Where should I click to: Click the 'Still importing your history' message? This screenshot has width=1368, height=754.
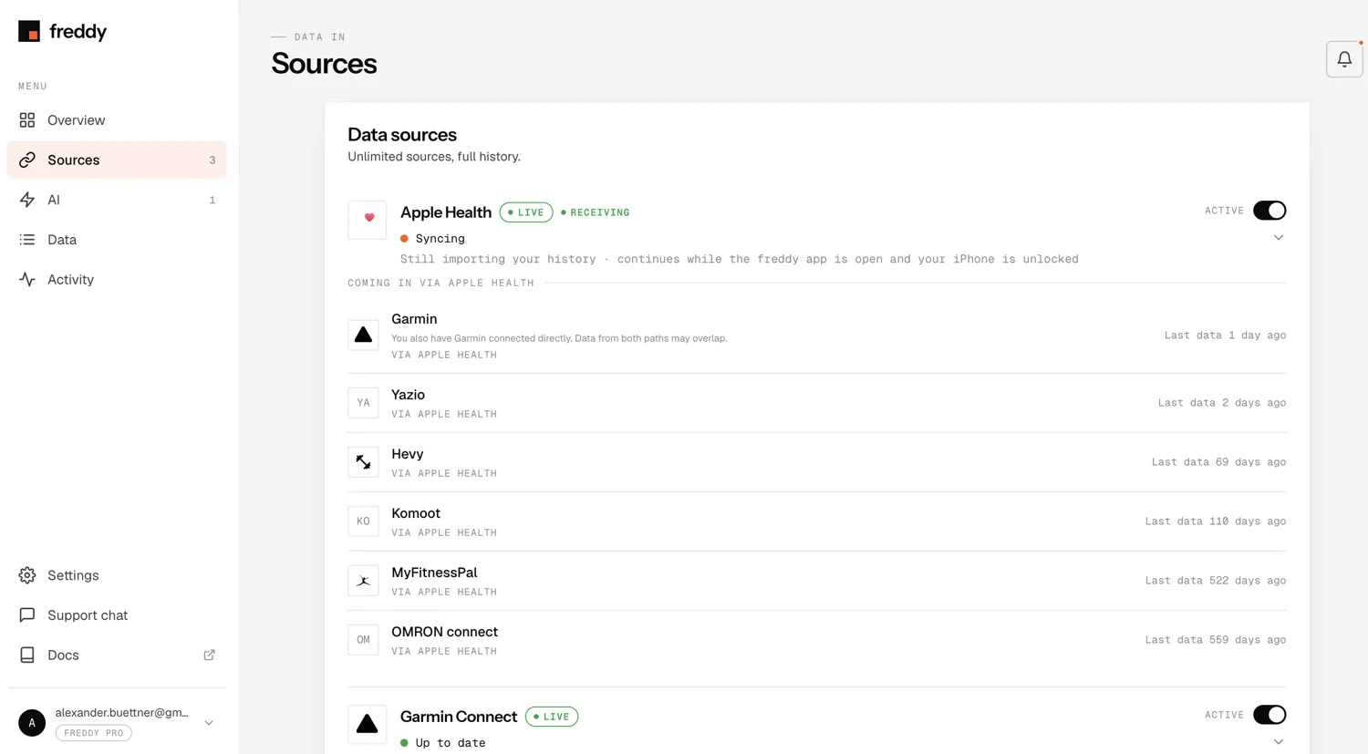click(740, 260)
